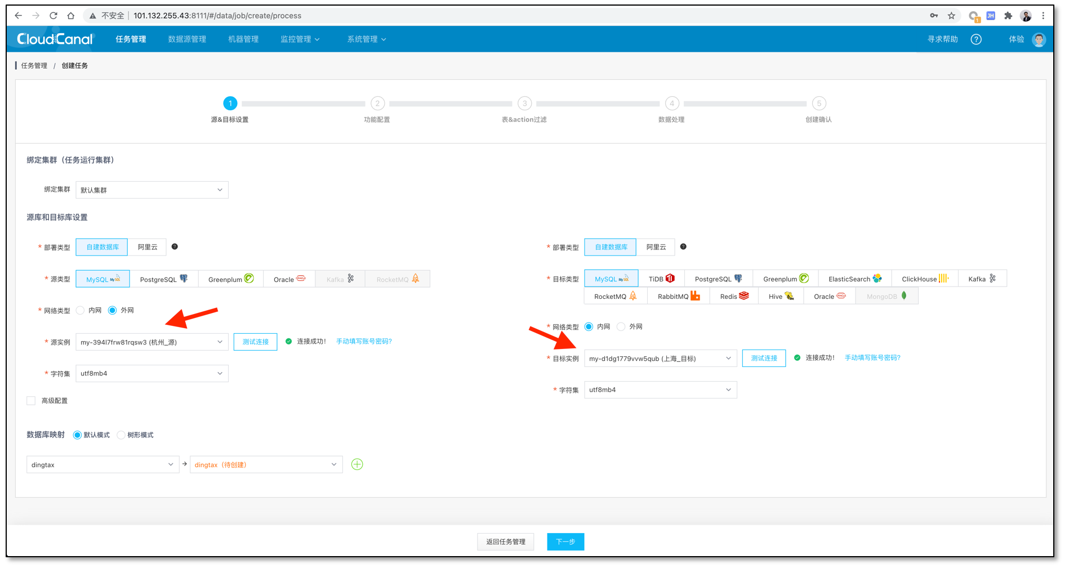Screen dimensions: 1069x573
Task: Enable the 高级配置 checkbox
Action: pos(31,400)
